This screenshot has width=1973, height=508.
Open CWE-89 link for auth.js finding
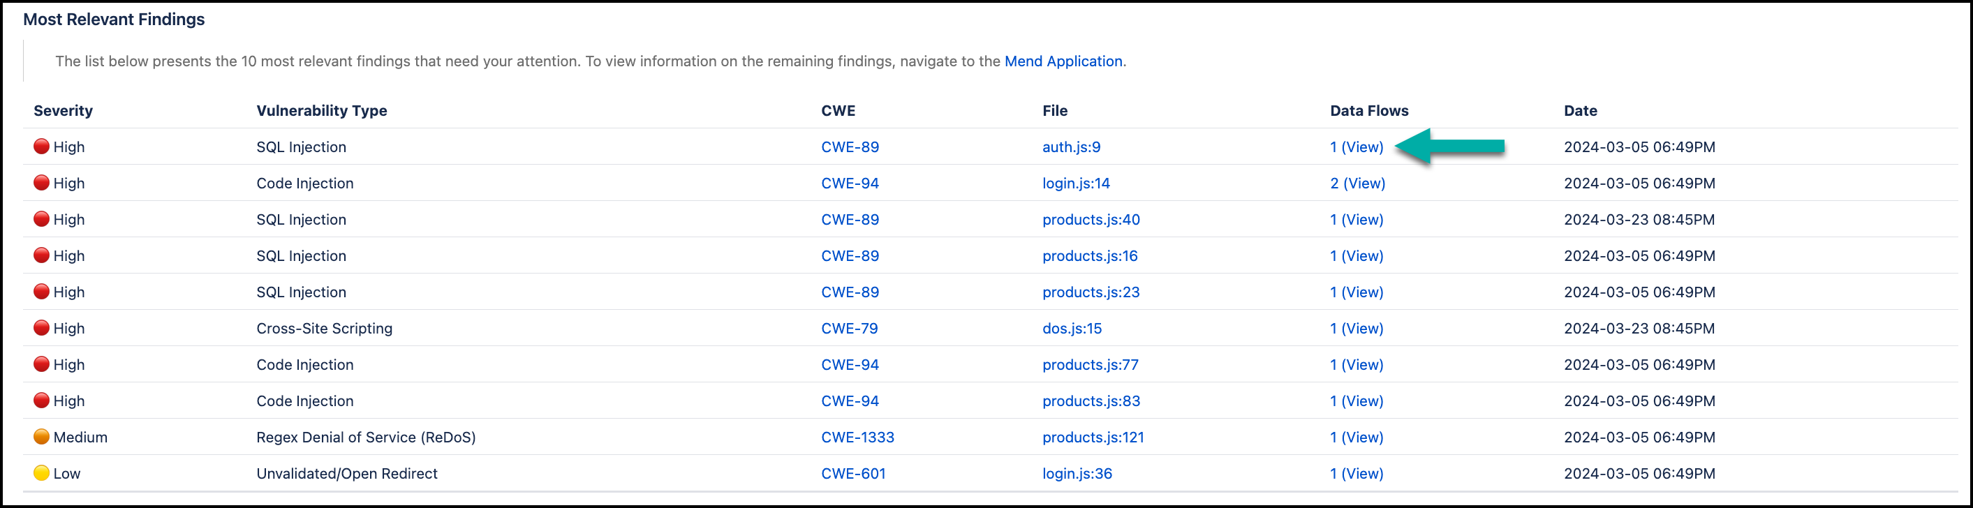[850, 147]
